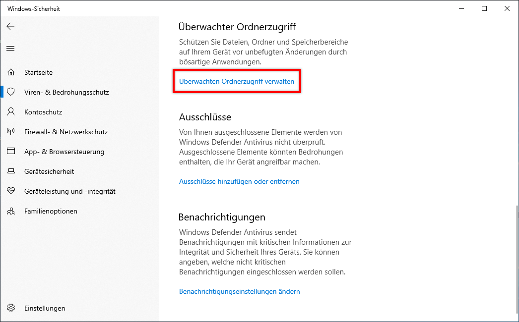Open the Einstellungen gear icon
Image resolution: width=519 pixels, height=322 pixels.
11,308
